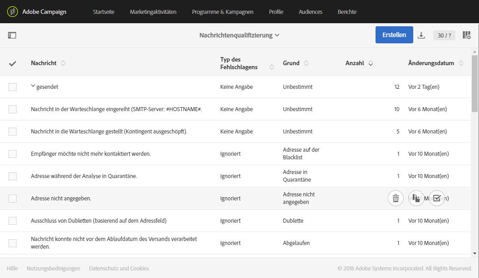The width and height of the screenshot is (479, 278).
Task: Click the trash delete icon on hovered row
Action: point(396,199)
